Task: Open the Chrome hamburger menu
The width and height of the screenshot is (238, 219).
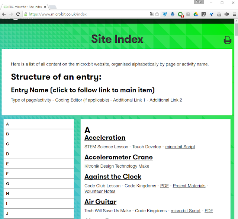Action: 234,14
